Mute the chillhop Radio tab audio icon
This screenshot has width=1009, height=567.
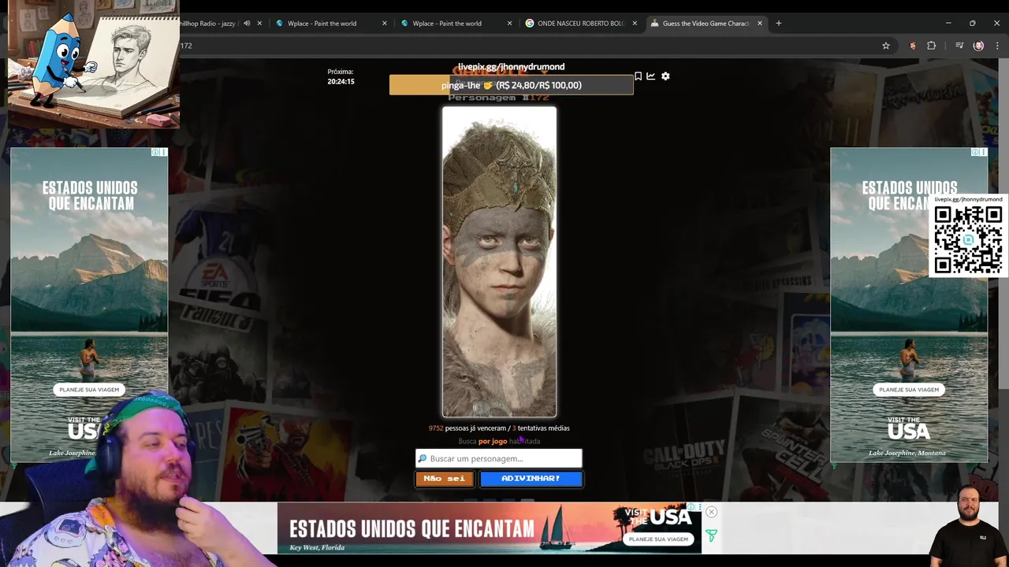(x=247, y=24)
